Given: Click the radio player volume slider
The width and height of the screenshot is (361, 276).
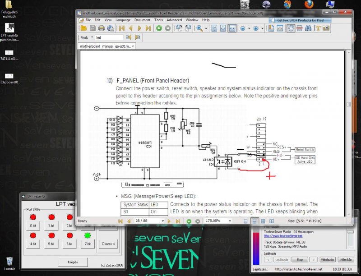Looking at the screenshot, I should [x=350, y=232].
